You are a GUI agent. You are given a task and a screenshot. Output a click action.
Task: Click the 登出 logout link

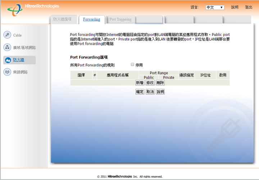tap(249, 7)
